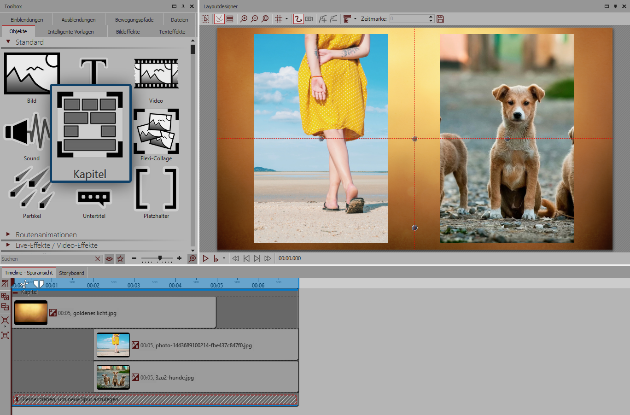630x415 pixels.
Task: Click the scissors icon on the timeline ruler
Action: click(x=24, y=285)
